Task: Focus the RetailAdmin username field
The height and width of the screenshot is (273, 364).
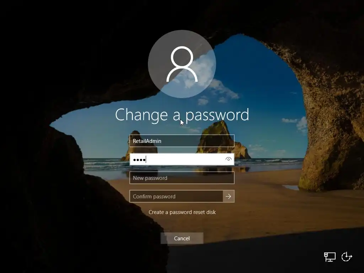Action: (182, 141)
